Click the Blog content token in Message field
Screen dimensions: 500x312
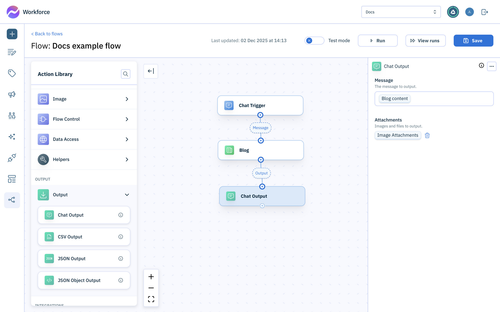click(394, 99)
